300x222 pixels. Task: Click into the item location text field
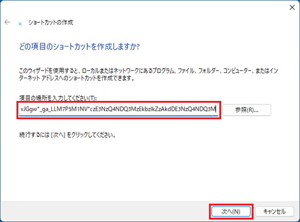point(119,109)
